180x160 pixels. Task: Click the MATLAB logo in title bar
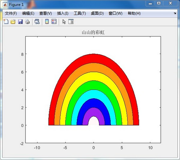point(5,5)
